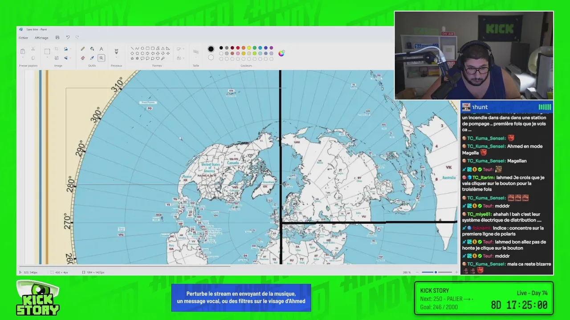Expand the Brushes options arrow
The height and width of the screenshot is (320, 570).
(116, 57)
